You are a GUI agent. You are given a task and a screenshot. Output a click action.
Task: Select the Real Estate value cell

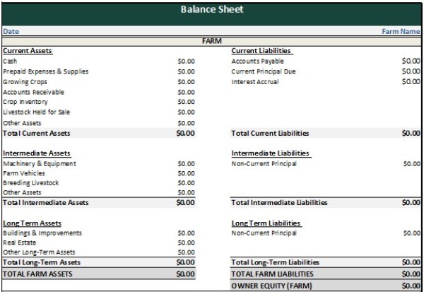[185, 243]
